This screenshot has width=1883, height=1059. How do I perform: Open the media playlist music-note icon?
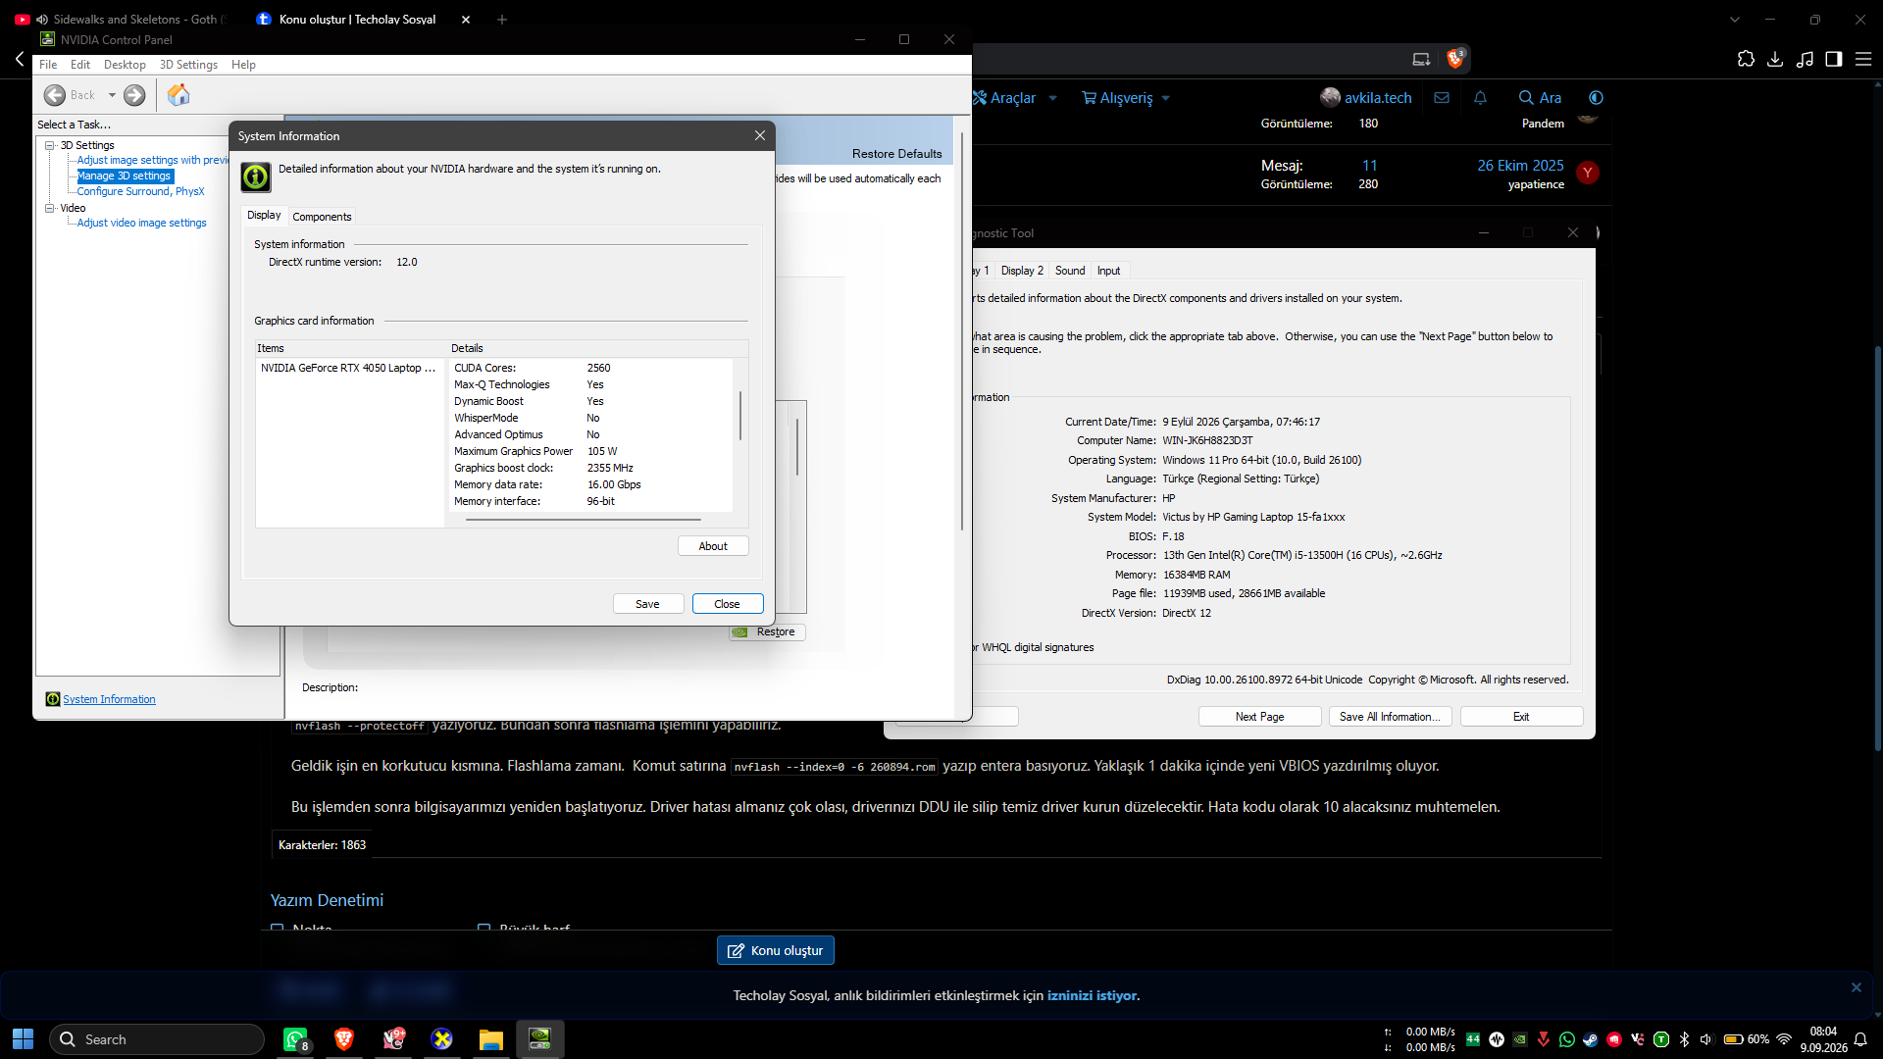[1805, 59]
